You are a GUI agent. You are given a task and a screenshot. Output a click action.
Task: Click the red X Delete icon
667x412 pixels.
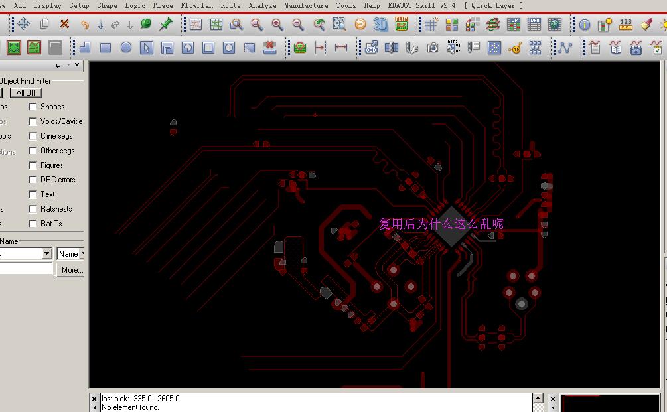click(64, 24)
